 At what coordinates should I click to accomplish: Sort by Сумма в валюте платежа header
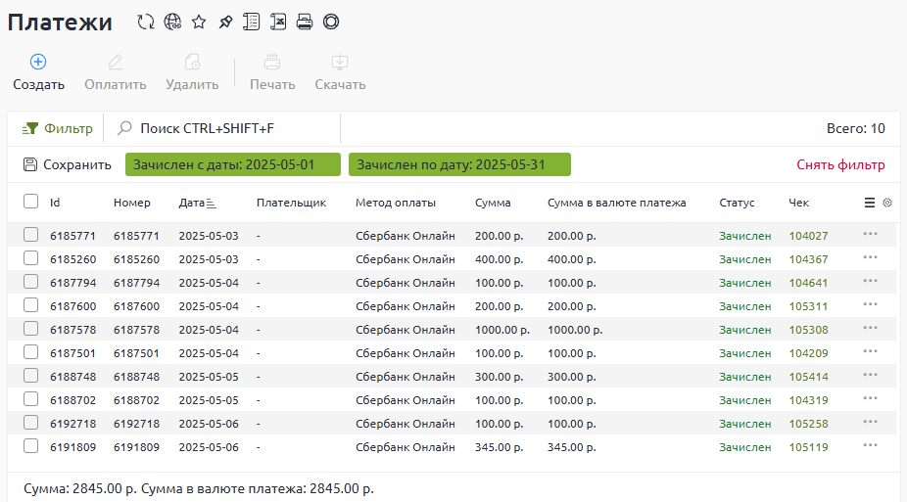click(617, 203)
